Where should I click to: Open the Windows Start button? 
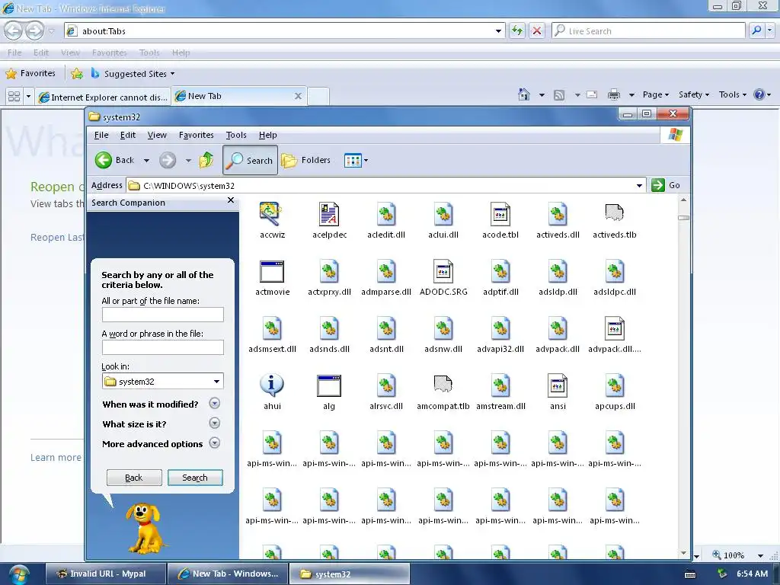click(18, 574)
